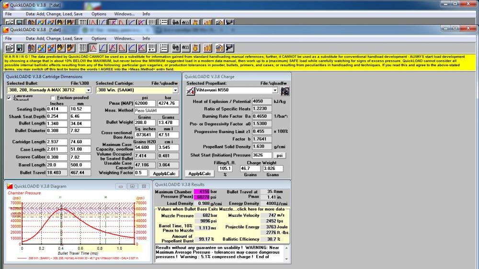Click the twin cartridges icon beside the save disk

(31, 48)
